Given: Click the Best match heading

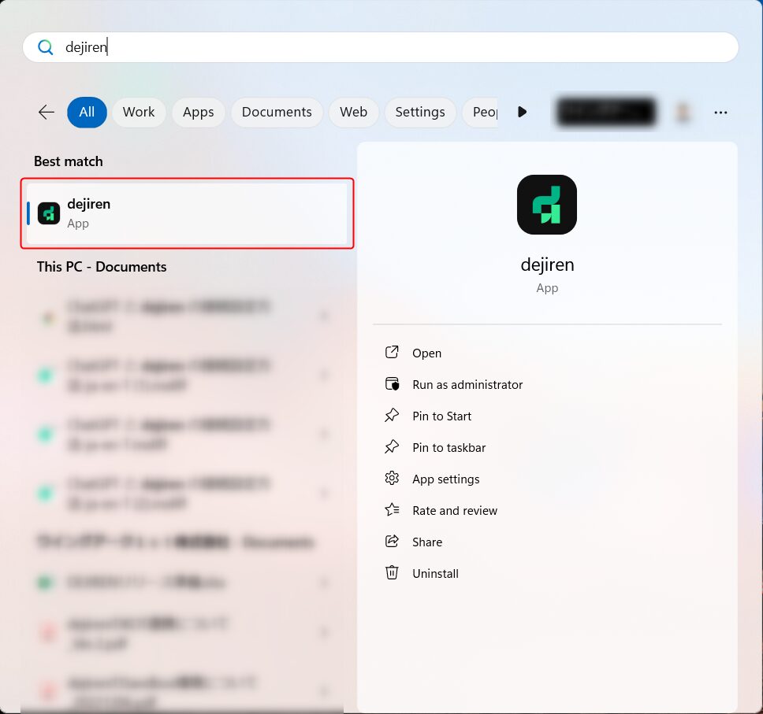Looking at the screenshot, I should (x=68, y=161).
